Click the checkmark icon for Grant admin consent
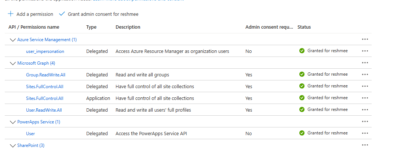394x148 pixels. pyautogui.click(x=62, y=14)
